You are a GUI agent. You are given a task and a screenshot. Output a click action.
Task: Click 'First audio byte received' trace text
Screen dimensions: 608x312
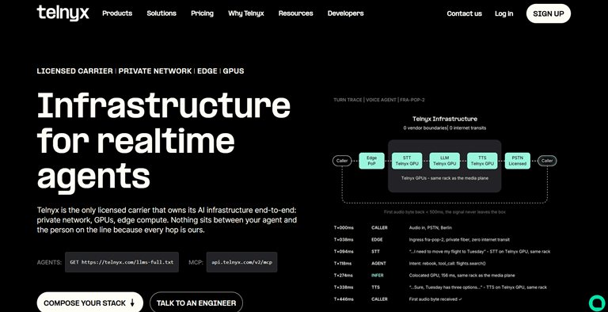(x=435, y=299)
